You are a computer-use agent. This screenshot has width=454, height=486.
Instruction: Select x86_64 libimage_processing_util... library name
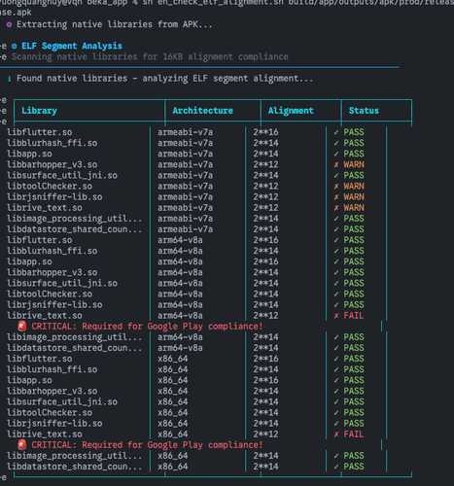pos(74,456)
